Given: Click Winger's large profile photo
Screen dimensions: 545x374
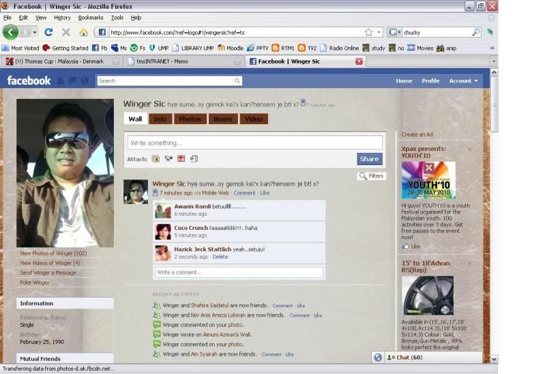Looking at the screenshot, I should tap(65, 173).
